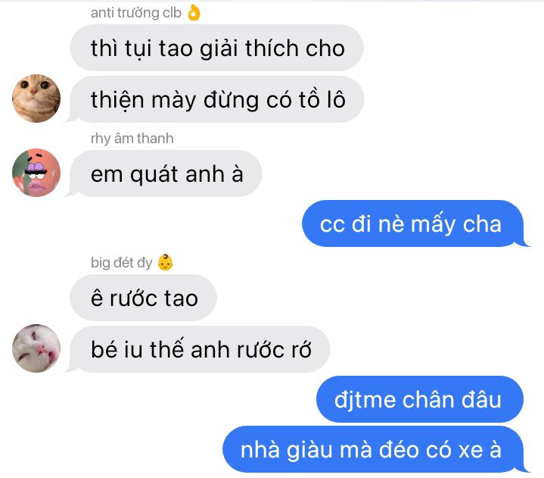The width and height of the screenshot is (544, 478).
Task: Click message 'thiện mày đừng có tồ lô'
Action: [x=217, y=99]
